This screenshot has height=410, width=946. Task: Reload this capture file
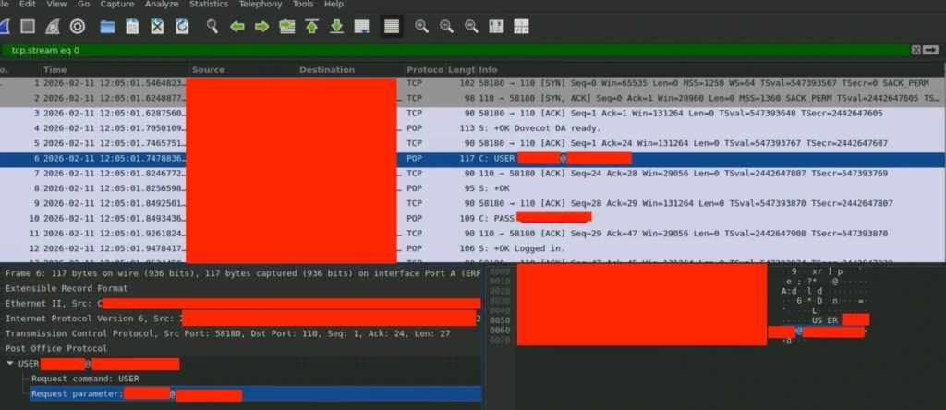point(182,27)
